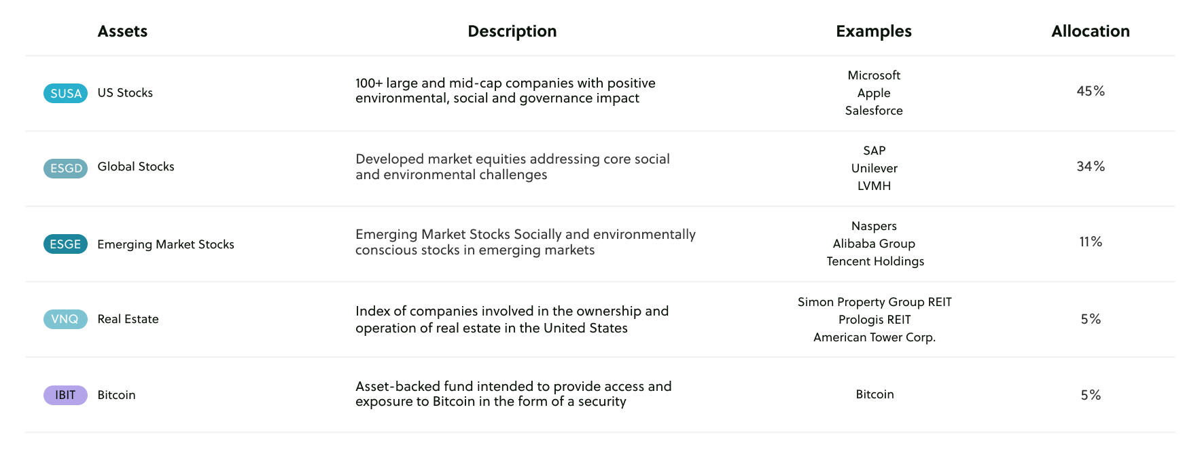Click the ESGD ticker badge
Screen dimensions: 1200x454
(x=65, y=168)
